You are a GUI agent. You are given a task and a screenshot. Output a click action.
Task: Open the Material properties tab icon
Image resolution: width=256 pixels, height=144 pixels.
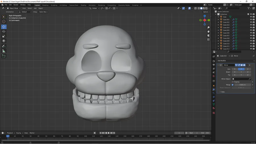(214, 108)
